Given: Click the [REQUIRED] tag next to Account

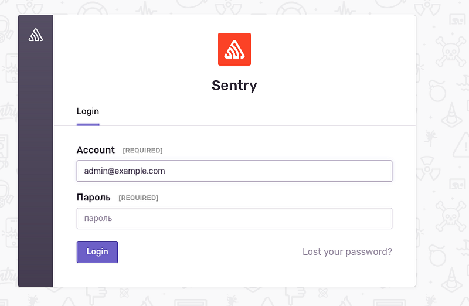Looking at the screenshot, I should pos(142,151).
